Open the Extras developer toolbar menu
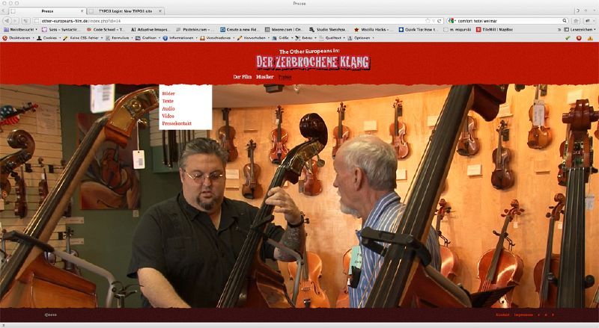 point(305,38)
